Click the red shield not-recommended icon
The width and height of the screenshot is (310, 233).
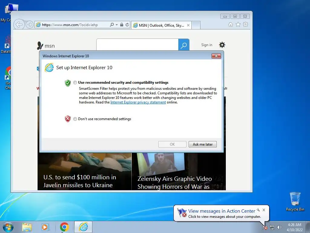pyautogui.click(x=68, y=119)
